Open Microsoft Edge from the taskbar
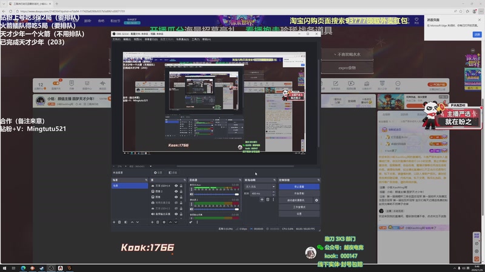The width and height of the screenshot is (485, 272). (23, 268)
